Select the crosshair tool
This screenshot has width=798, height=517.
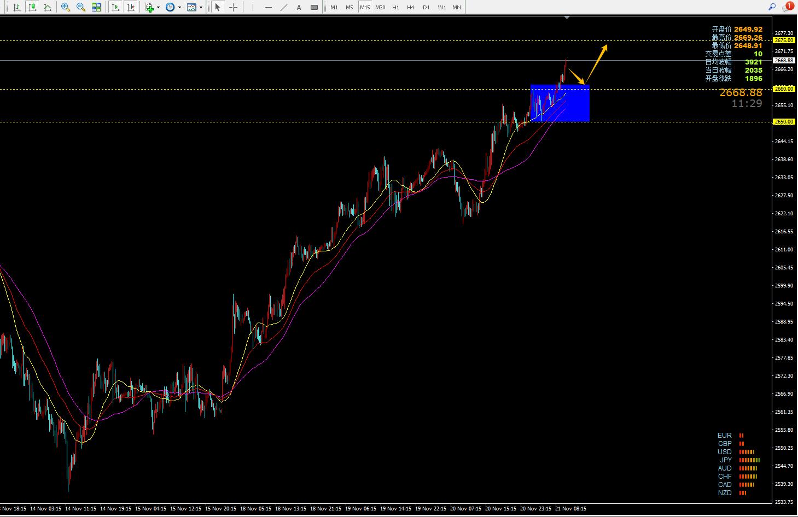234,7
